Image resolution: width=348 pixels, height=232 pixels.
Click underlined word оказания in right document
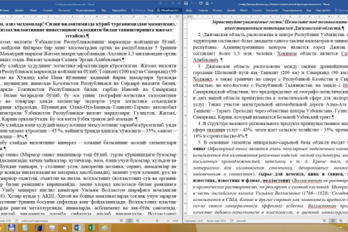(x=216, y=130)
